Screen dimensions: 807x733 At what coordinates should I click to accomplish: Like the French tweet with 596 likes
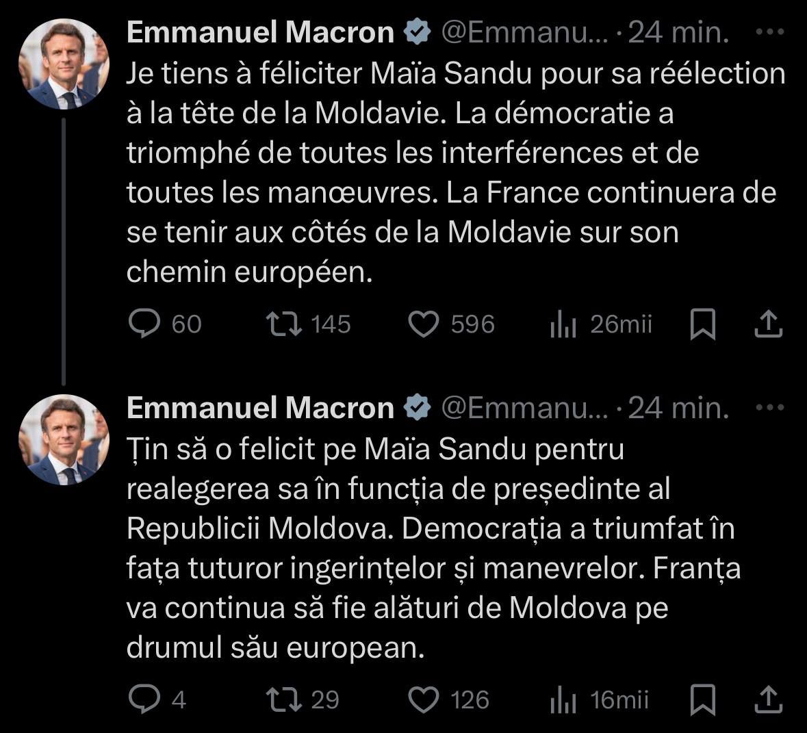tap(424, 324)
